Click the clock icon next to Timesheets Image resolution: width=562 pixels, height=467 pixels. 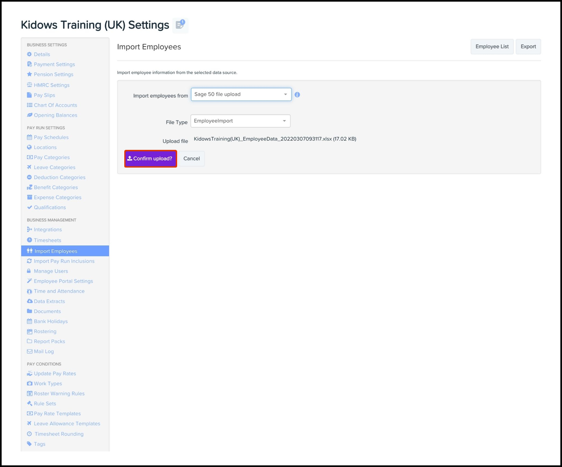(29, 240)
